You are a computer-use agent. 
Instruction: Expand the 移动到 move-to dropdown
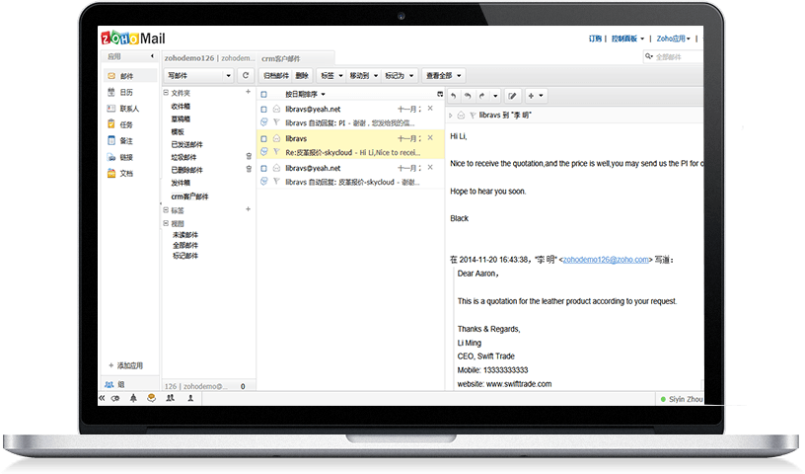pyautogui.click(x=361, y=75)
